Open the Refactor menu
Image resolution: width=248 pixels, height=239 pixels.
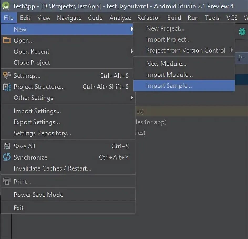click(x=149, y=18)
